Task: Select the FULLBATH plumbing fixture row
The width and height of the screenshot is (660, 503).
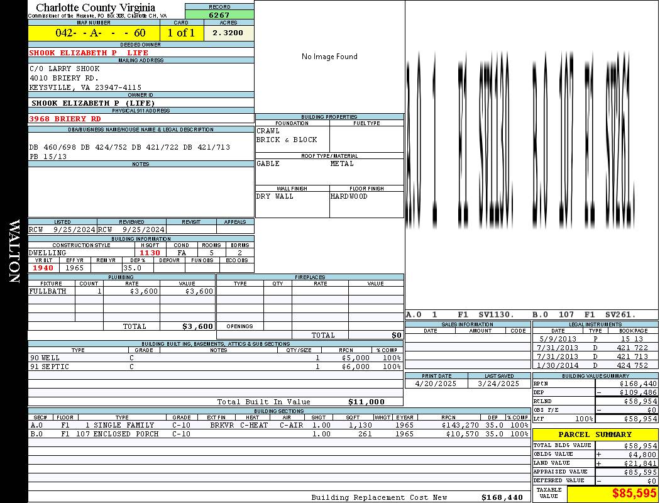Action: (122, 291)
